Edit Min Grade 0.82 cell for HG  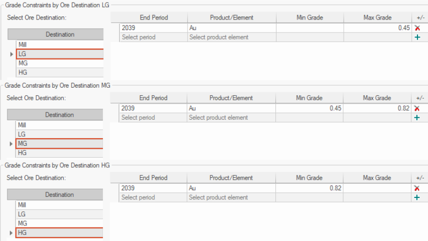click(309, 188)
